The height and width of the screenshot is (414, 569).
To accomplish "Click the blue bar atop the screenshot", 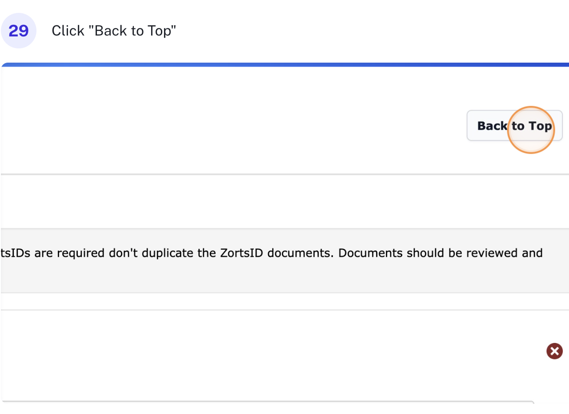I will 284,65.
